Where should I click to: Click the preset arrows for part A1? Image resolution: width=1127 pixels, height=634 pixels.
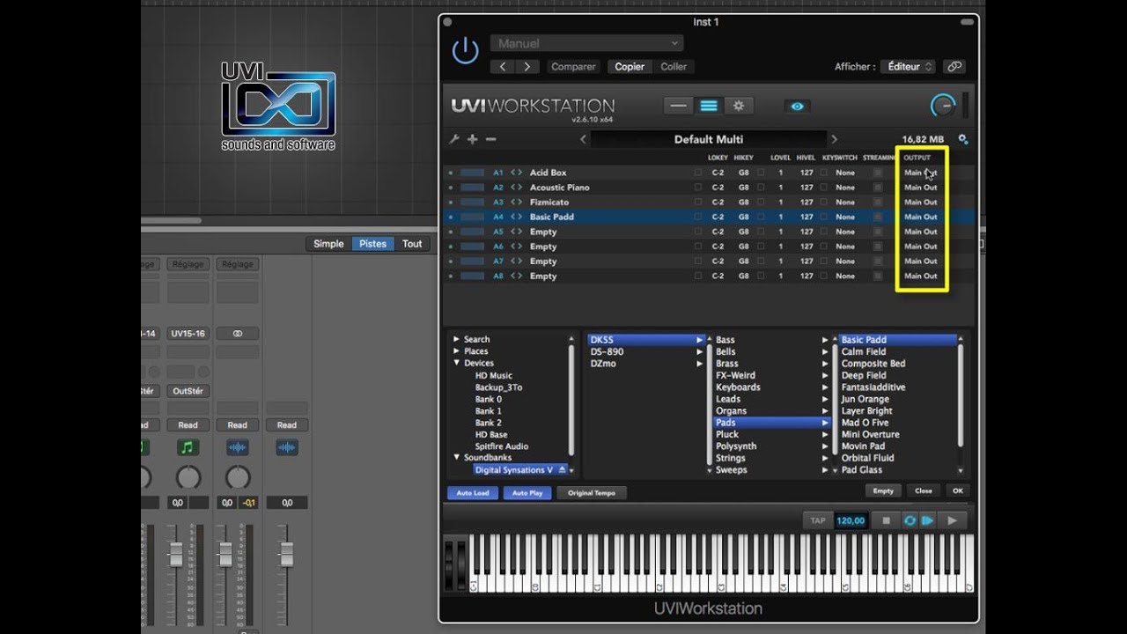pyautogui.click(x=517, y=173)
